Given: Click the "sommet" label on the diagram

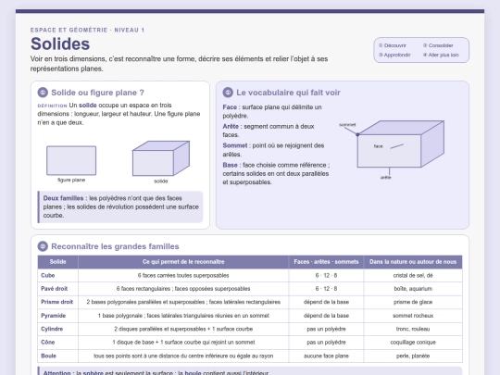Looking at the screenshot, I should click(347, 125).
